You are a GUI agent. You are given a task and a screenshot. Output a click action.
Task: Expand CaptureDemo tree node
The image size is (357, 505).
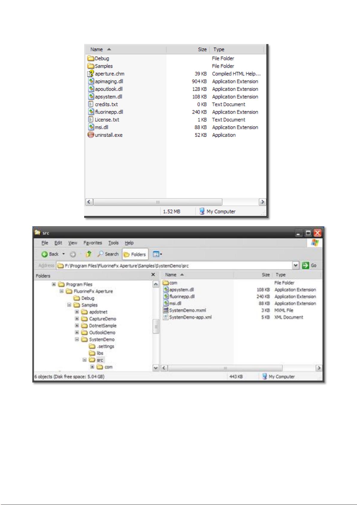77,319
